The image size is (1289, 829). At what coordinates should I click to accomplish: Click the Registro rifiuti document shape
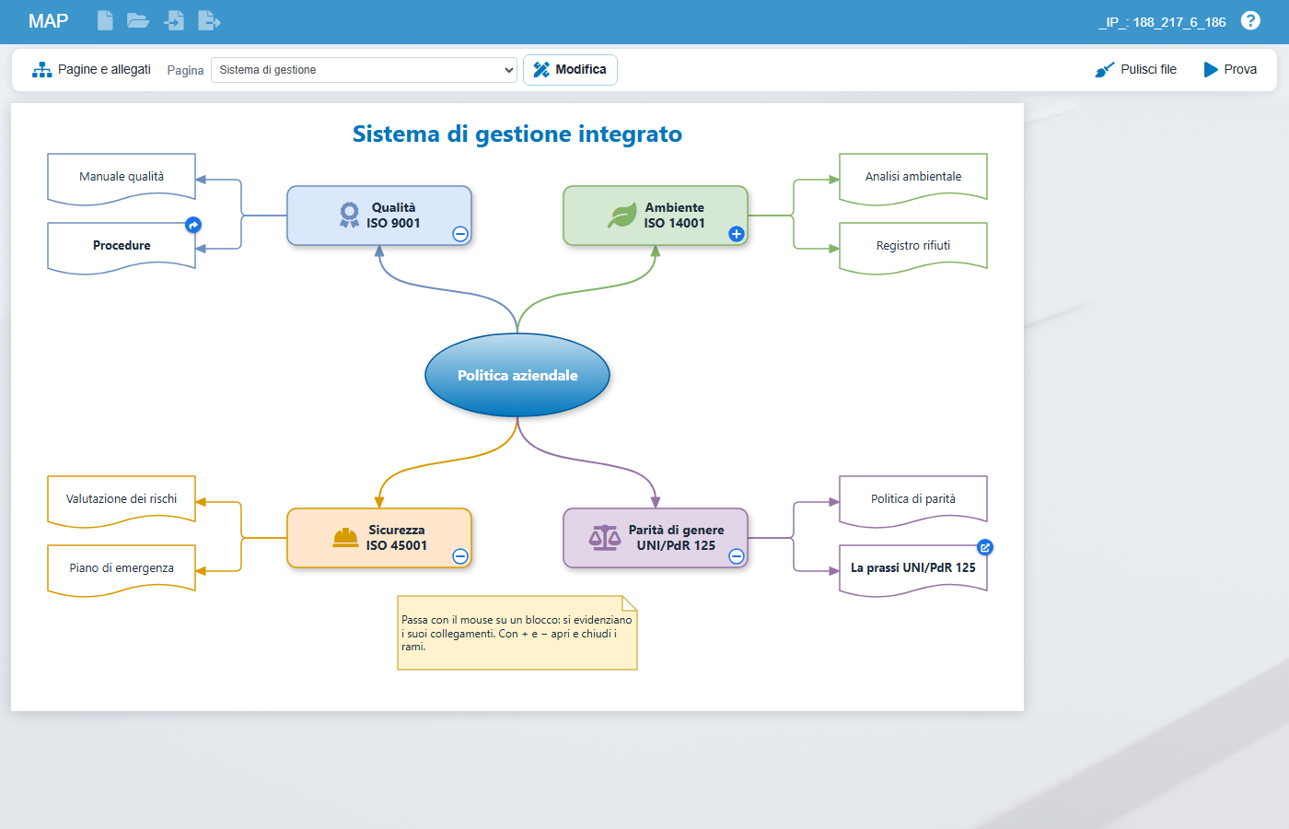coord(913,248)
